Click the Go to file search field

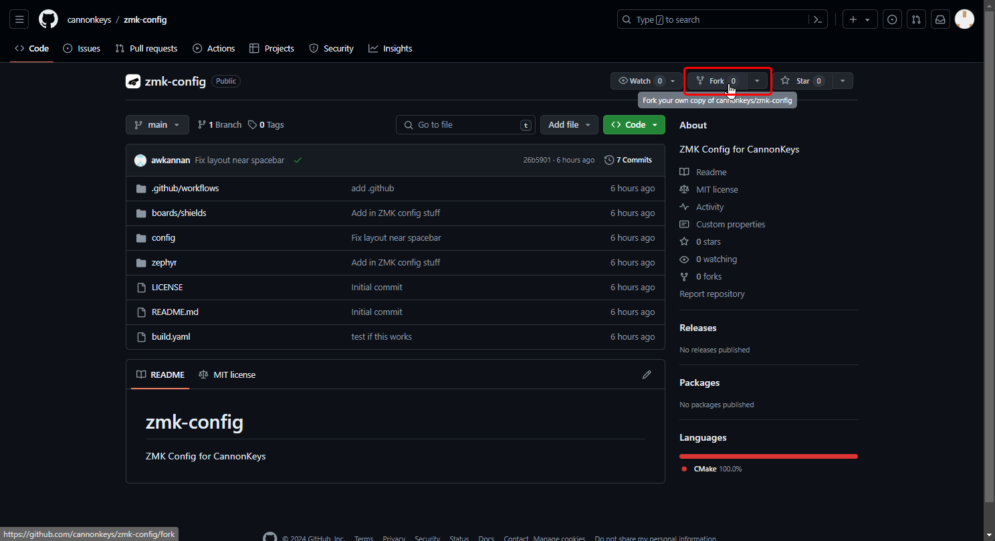point(465,124)
